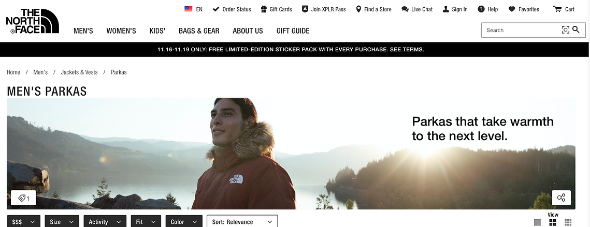Switch to single-column view
Screen dimensions: 590x227
click(x=537, y=222)
